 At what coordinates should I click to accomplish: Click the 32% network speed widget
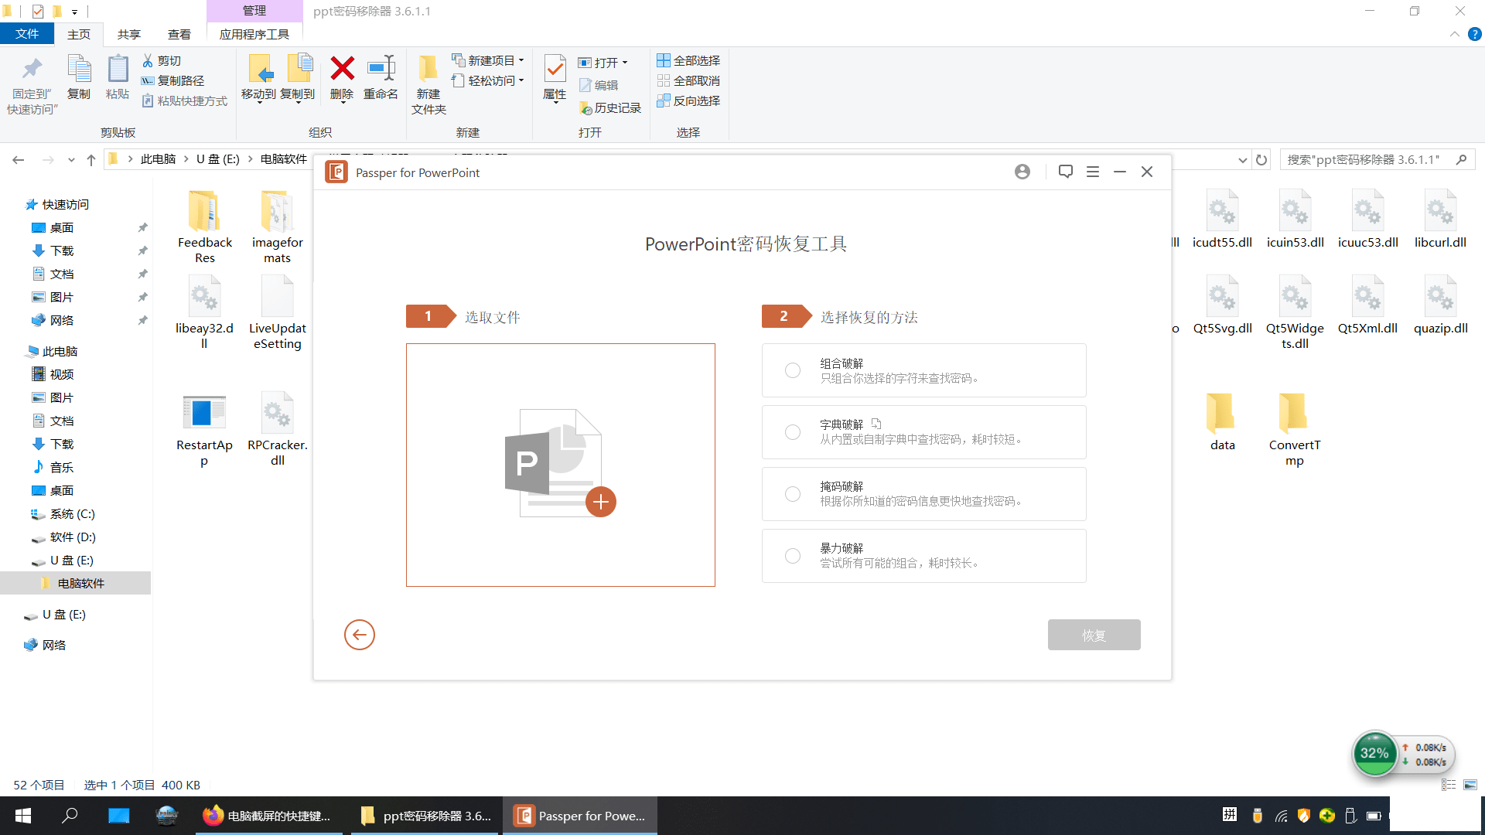[1402, 754]
